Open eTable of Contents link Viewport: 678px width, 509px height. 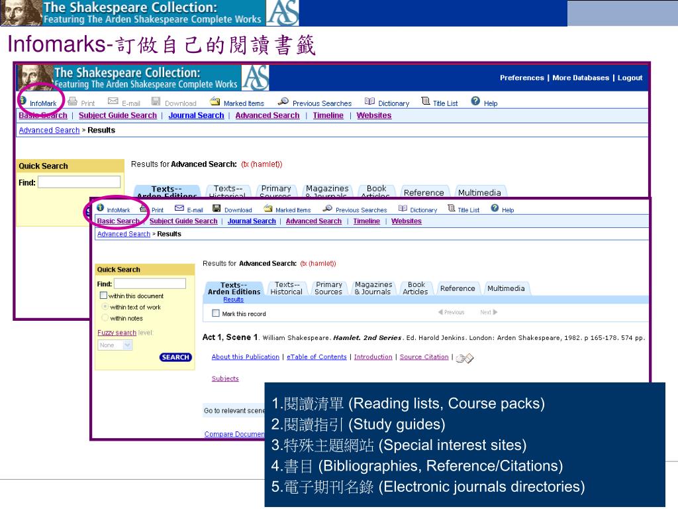pyautogui.click(x=316, y=357)
